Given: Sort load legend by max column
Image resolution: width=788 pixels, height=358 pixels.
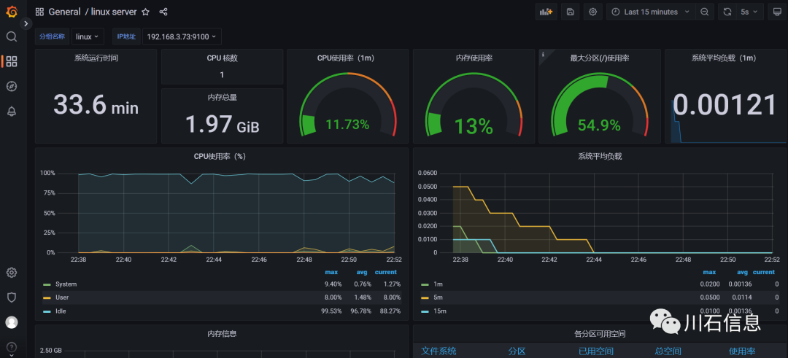Looking at the screenshot, I should click(709, 272).
